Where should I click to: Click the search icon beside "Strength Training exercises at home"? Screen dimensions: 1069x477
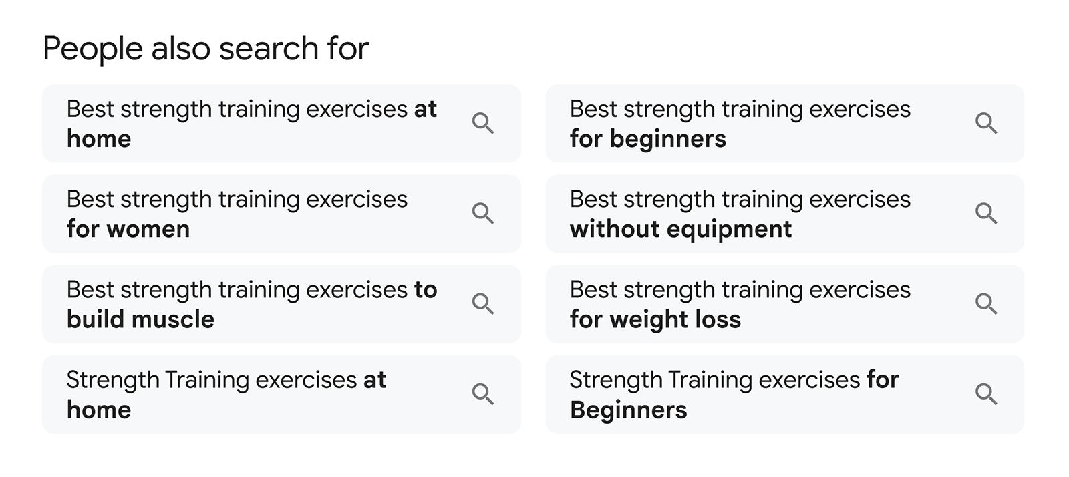click(x=484, y=395)
